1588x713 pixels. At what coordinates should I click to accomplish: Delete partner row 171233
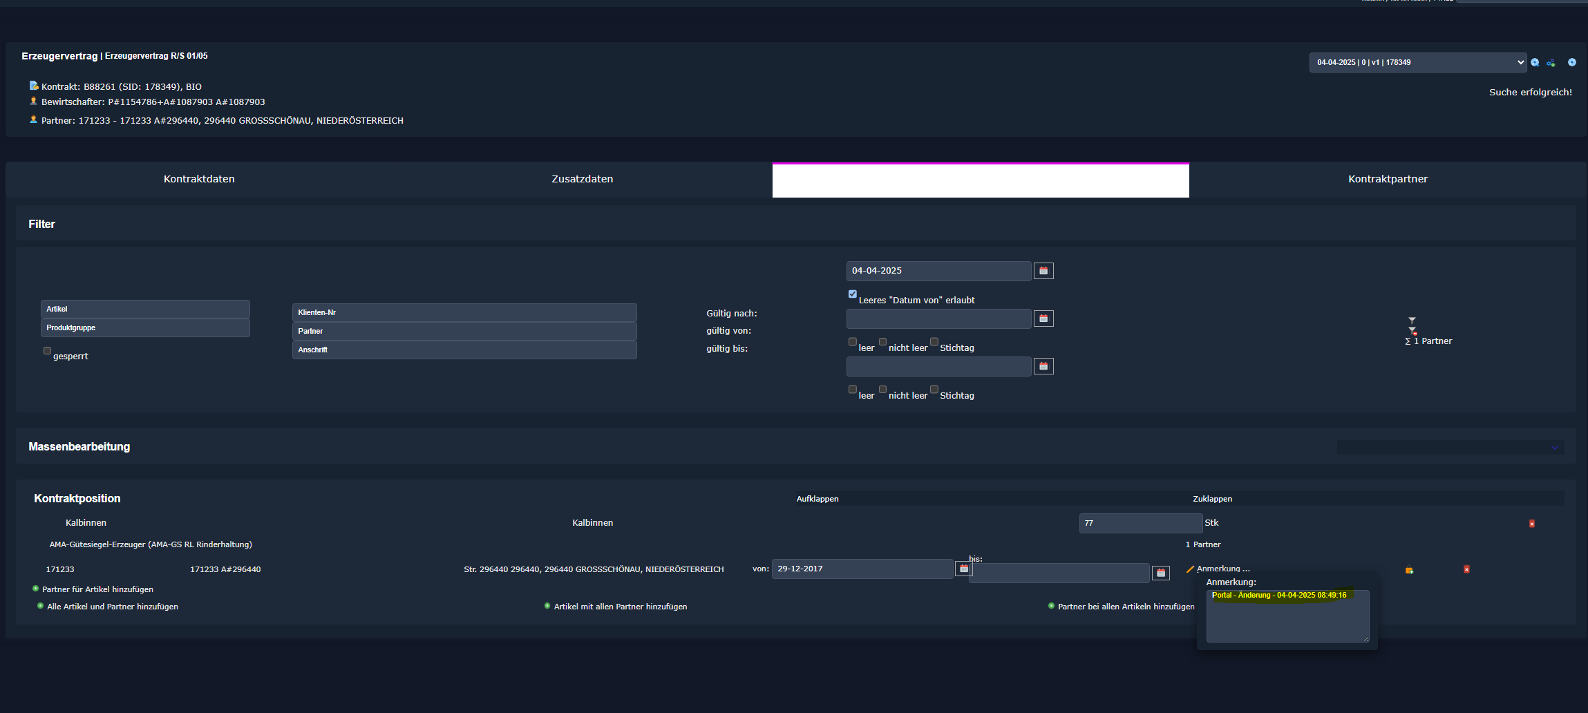click(x=1466, y=569)
